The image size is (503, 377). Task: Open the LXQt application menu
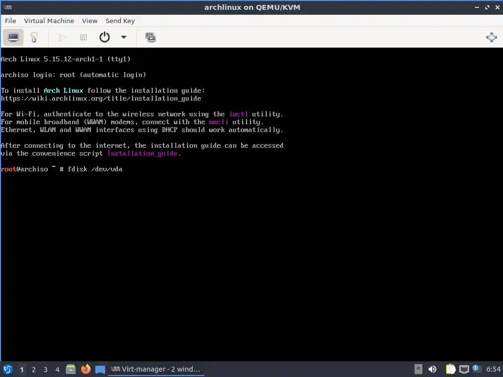8,369
